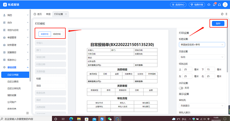
Task: Open 审批流 dropdown showing 列表展示
Action: click(x=202, y=105)
